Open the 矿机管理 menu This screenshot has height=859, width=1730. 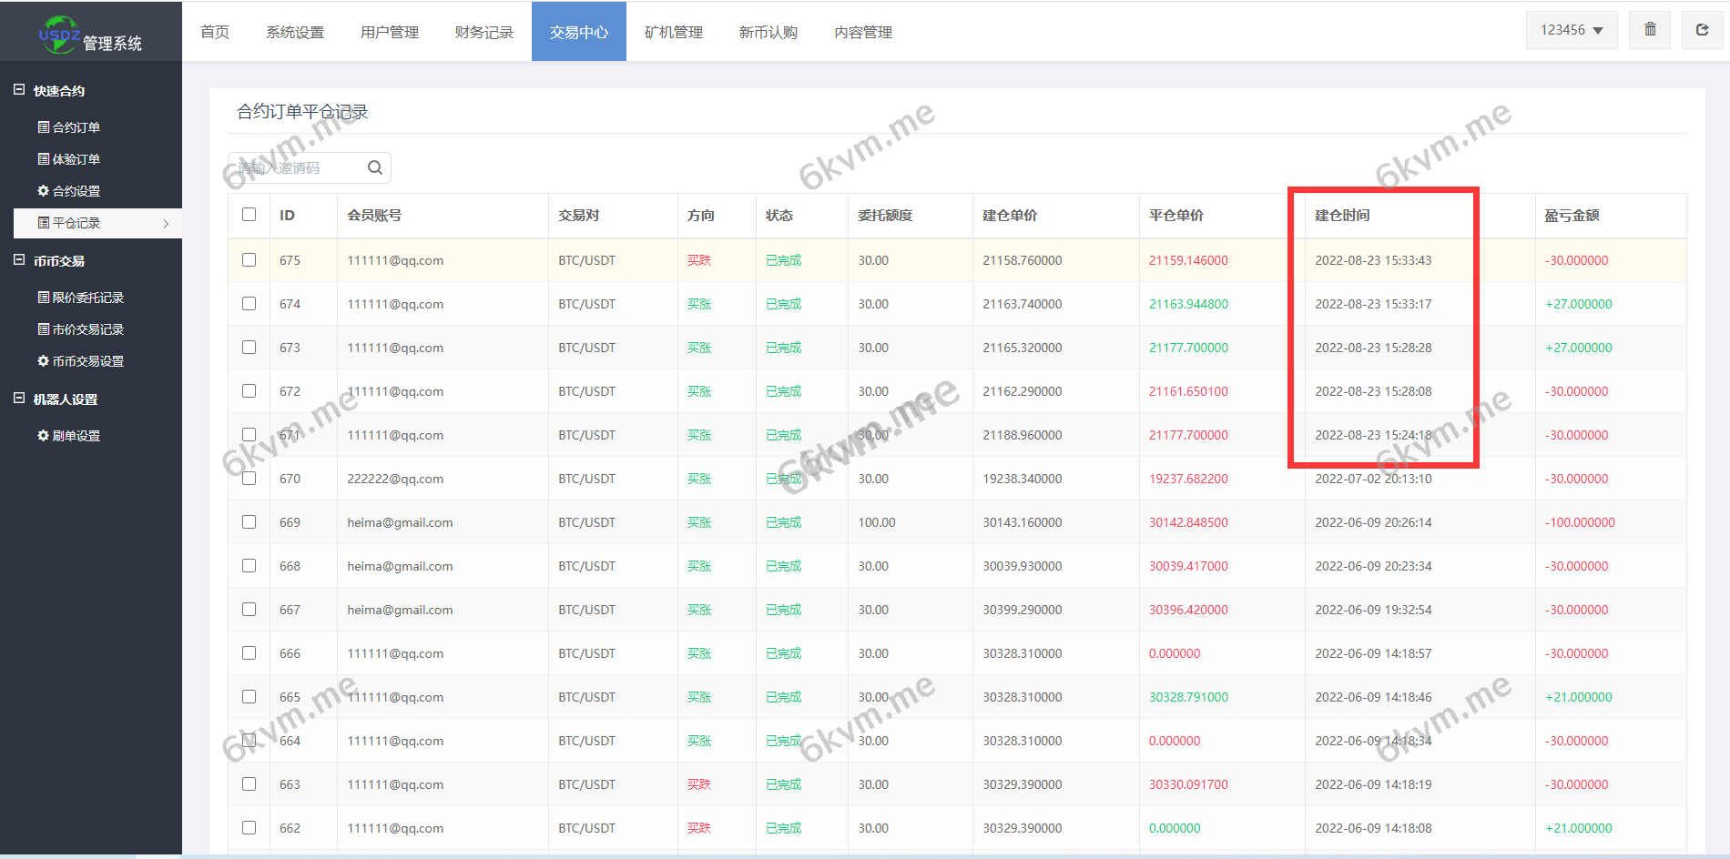[x=674, y=31]
